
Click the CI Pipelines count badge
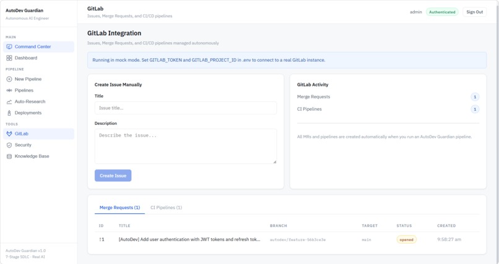coord(475,109)
